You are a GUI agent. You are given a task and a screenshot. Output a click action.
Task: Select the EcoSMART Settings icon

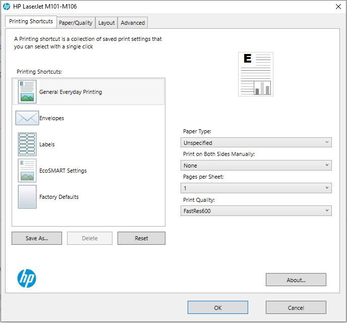[27, 171]
